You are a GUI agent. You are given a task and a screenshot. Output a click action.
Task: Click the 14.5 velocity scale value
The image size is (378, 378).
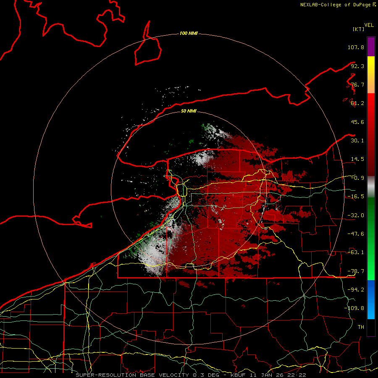tap(357, 159)
